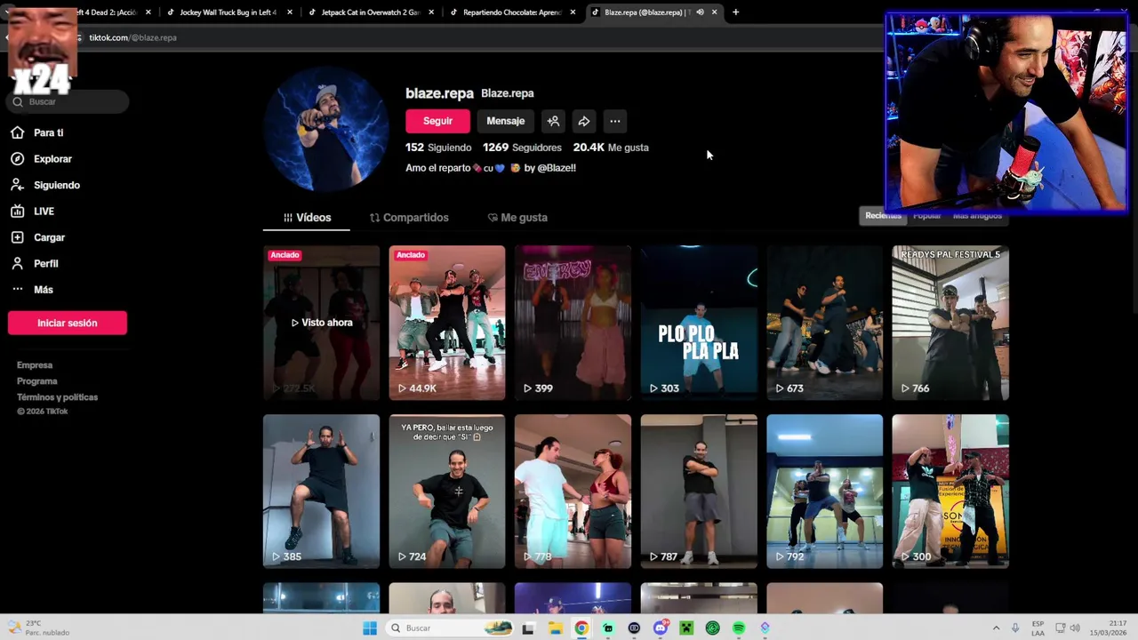
Task: Close the Jetpack Cat browser tab
Action: [x=431, y=12]
